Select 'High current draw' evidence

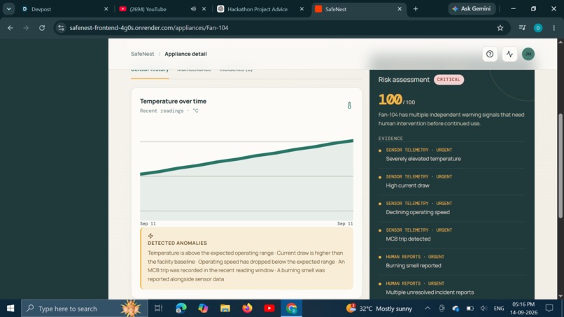click(x=407, y=185)
